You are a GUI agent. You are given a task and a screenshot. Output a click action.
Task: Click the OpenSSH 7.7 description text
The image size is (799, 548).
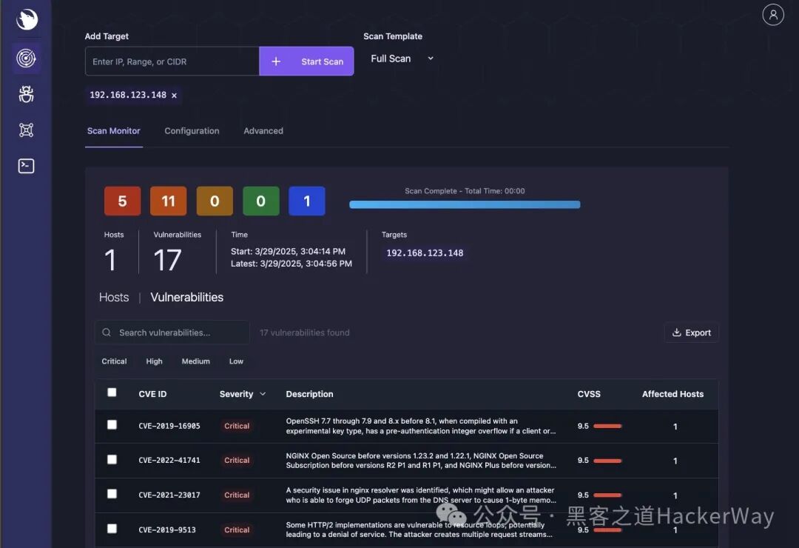421,426
